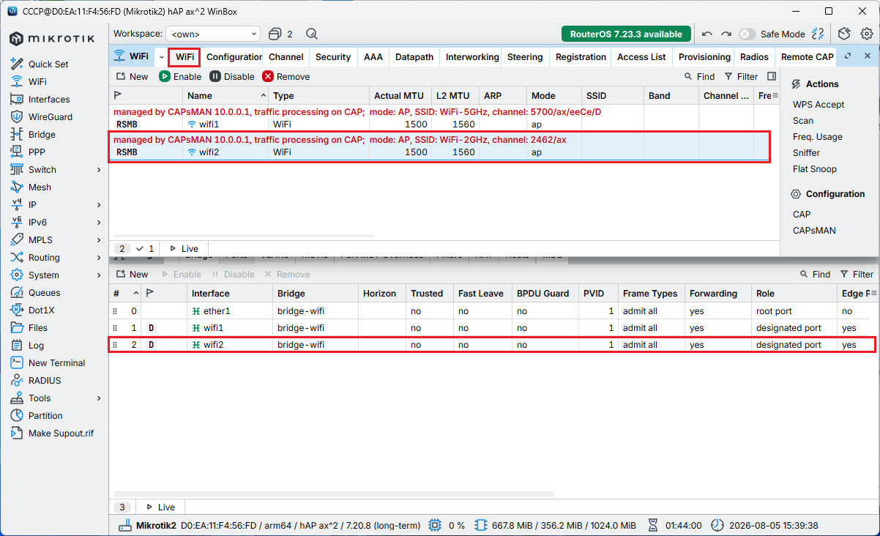The height and width of the screenshot is (536, 880).
Task: Open New Terminal
Action: click(x=56, y=362)
